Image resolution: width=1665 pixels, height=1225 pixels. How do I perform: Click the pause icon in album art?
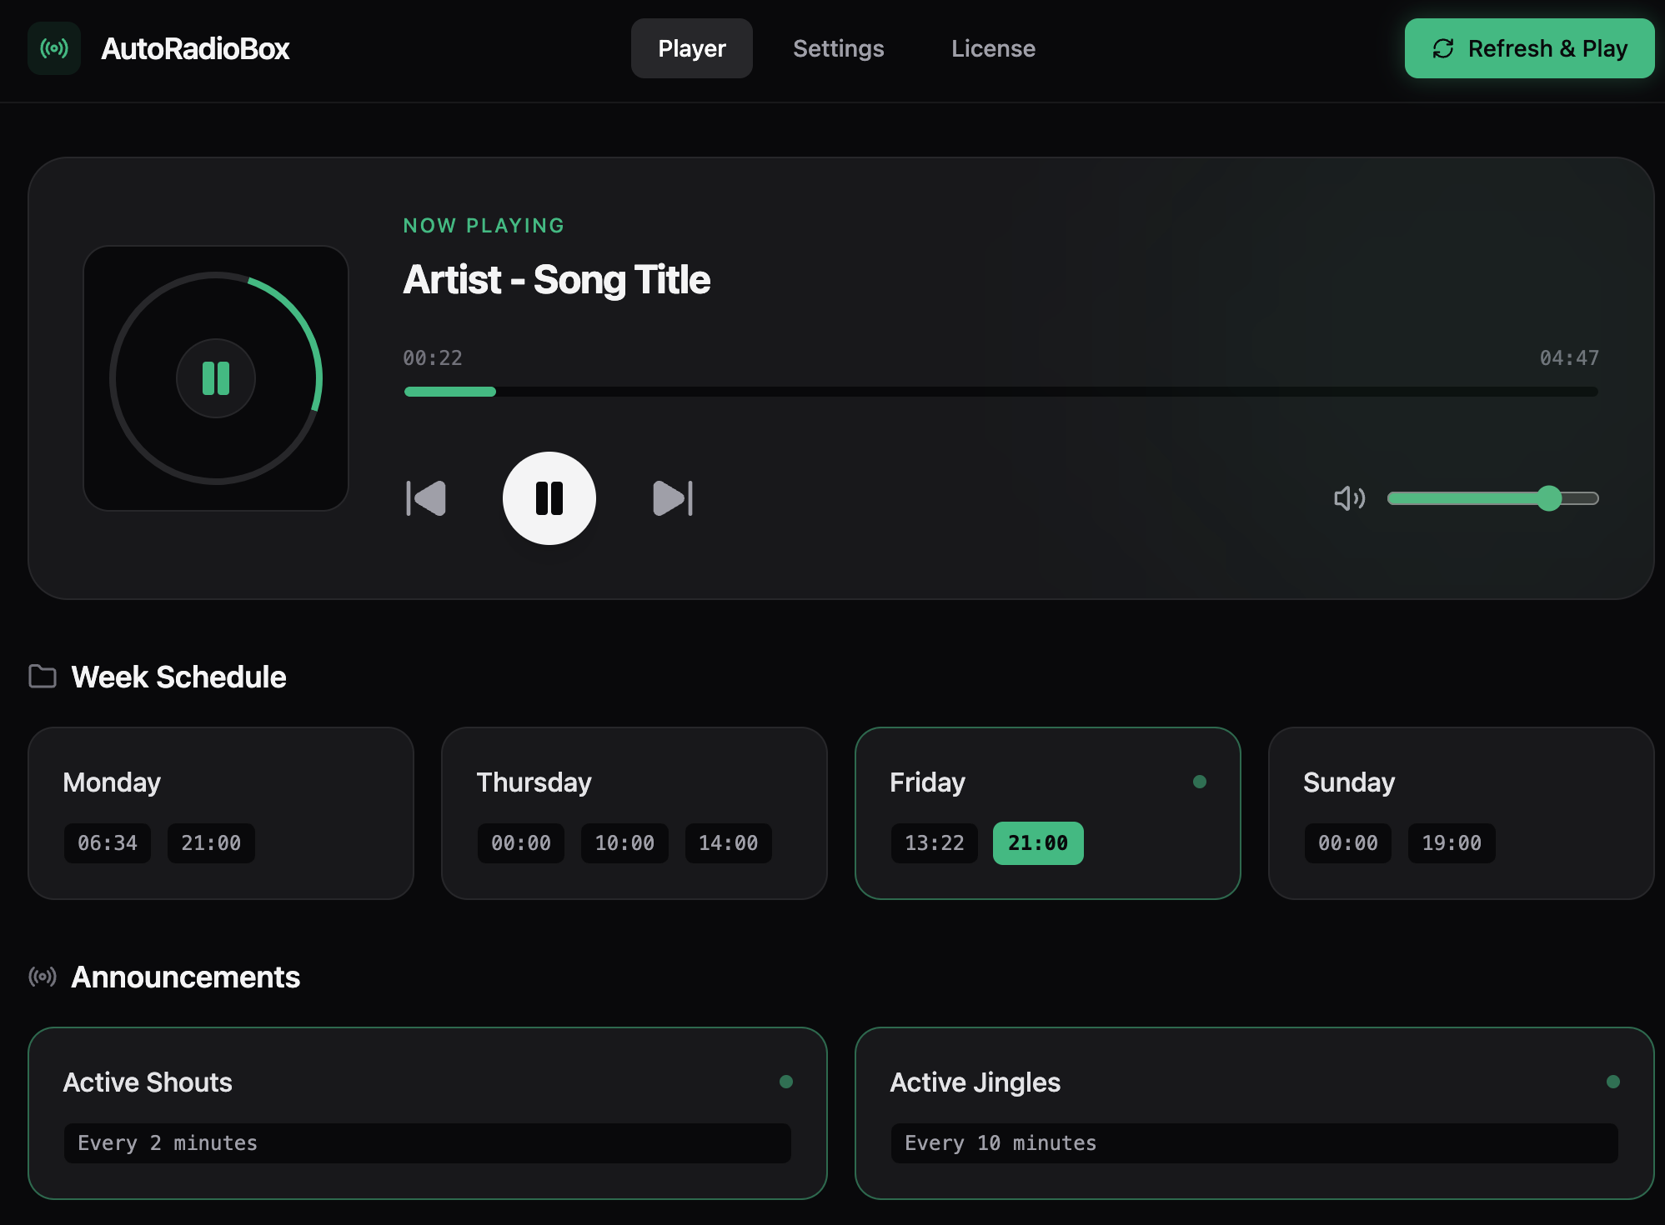point(216,378)
